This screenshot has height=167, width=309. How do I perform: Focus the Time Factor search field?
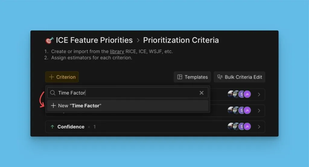pos(127,93)
